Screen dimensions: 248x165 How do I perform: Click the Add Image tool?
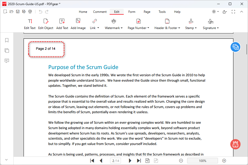point(78,24)
